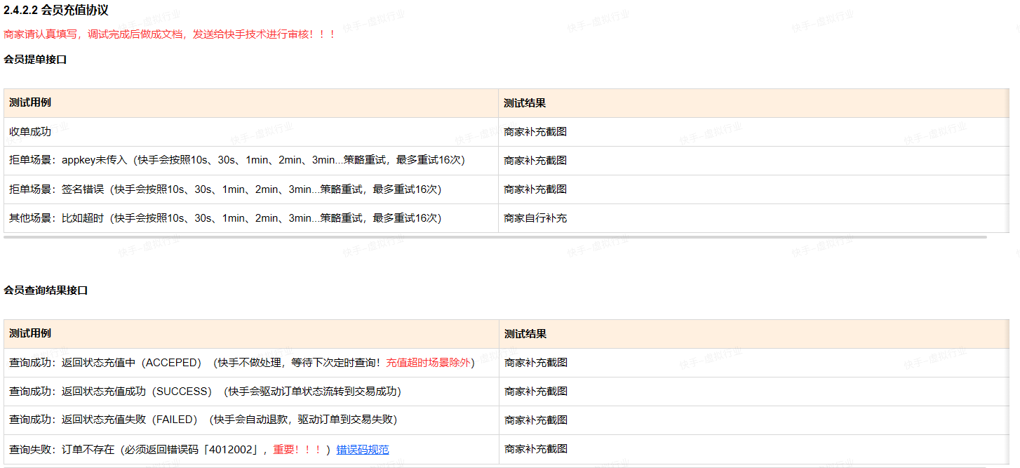1020x468 pixels.
Task: Select the 拒单场景:appkey未传入 test case cell
Action: pyautogui.click(x=251, y=161)
